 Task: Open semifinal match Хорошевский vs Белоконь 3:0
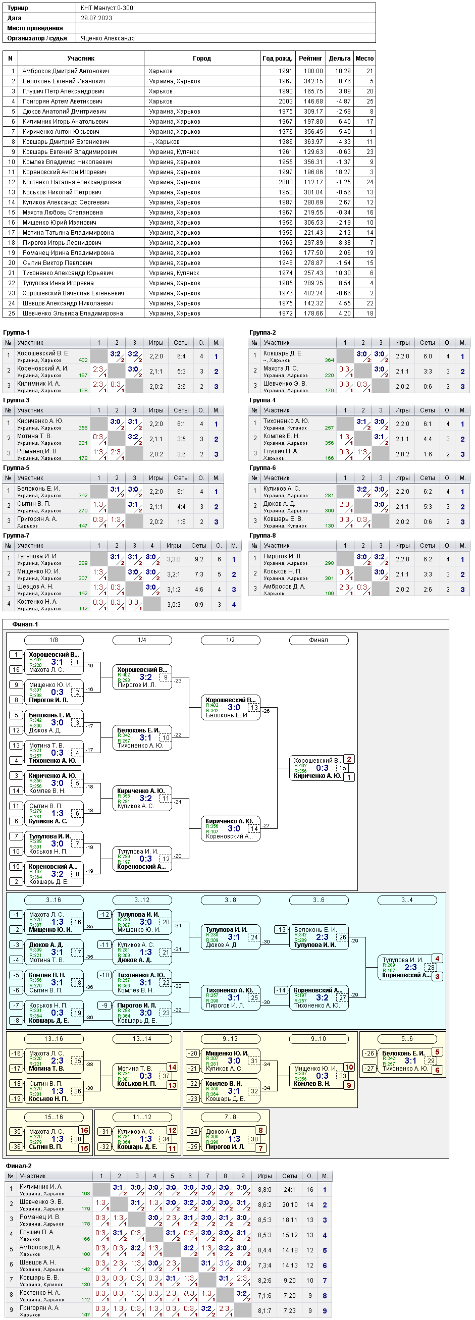231,707
